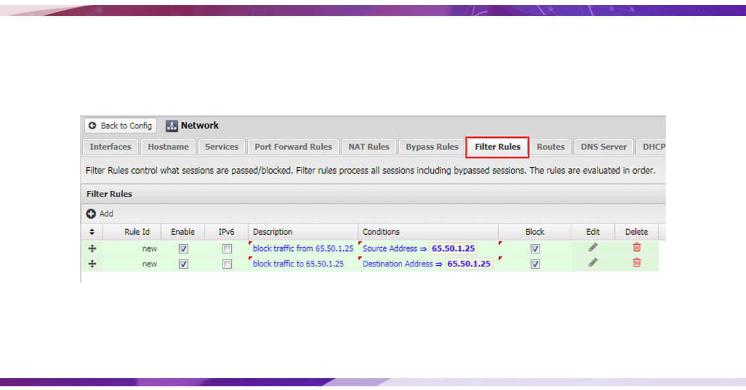Image resolution: width=746 pixels, height=390 pixels.
Task: Click the Destination Address condition
Action: 428,264
